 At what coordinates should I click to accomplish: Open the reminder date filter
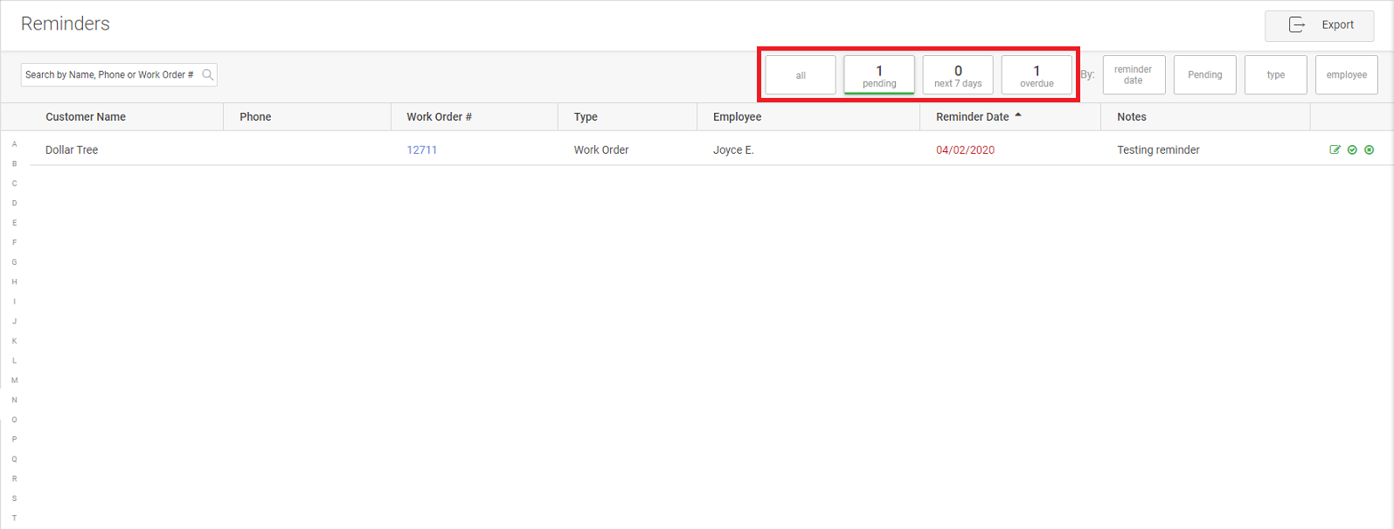tap(1134, 75)
